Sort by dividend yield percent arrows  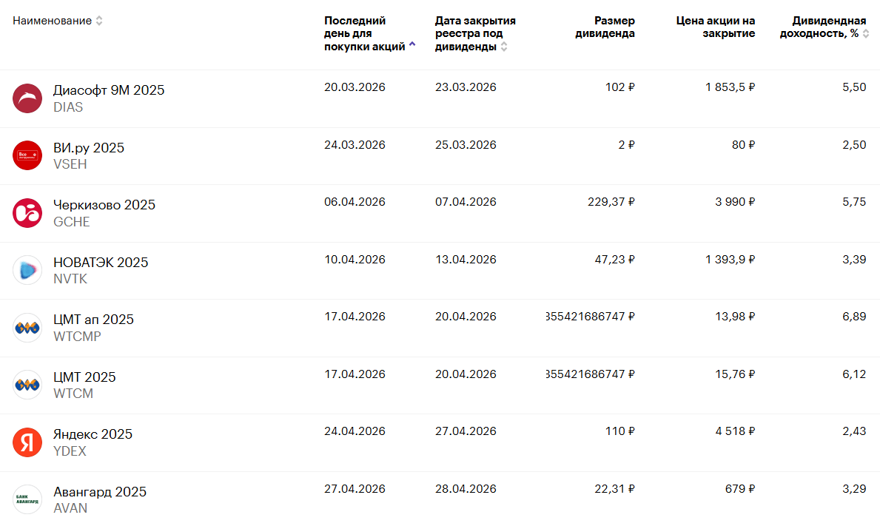[x=866, y=33]
